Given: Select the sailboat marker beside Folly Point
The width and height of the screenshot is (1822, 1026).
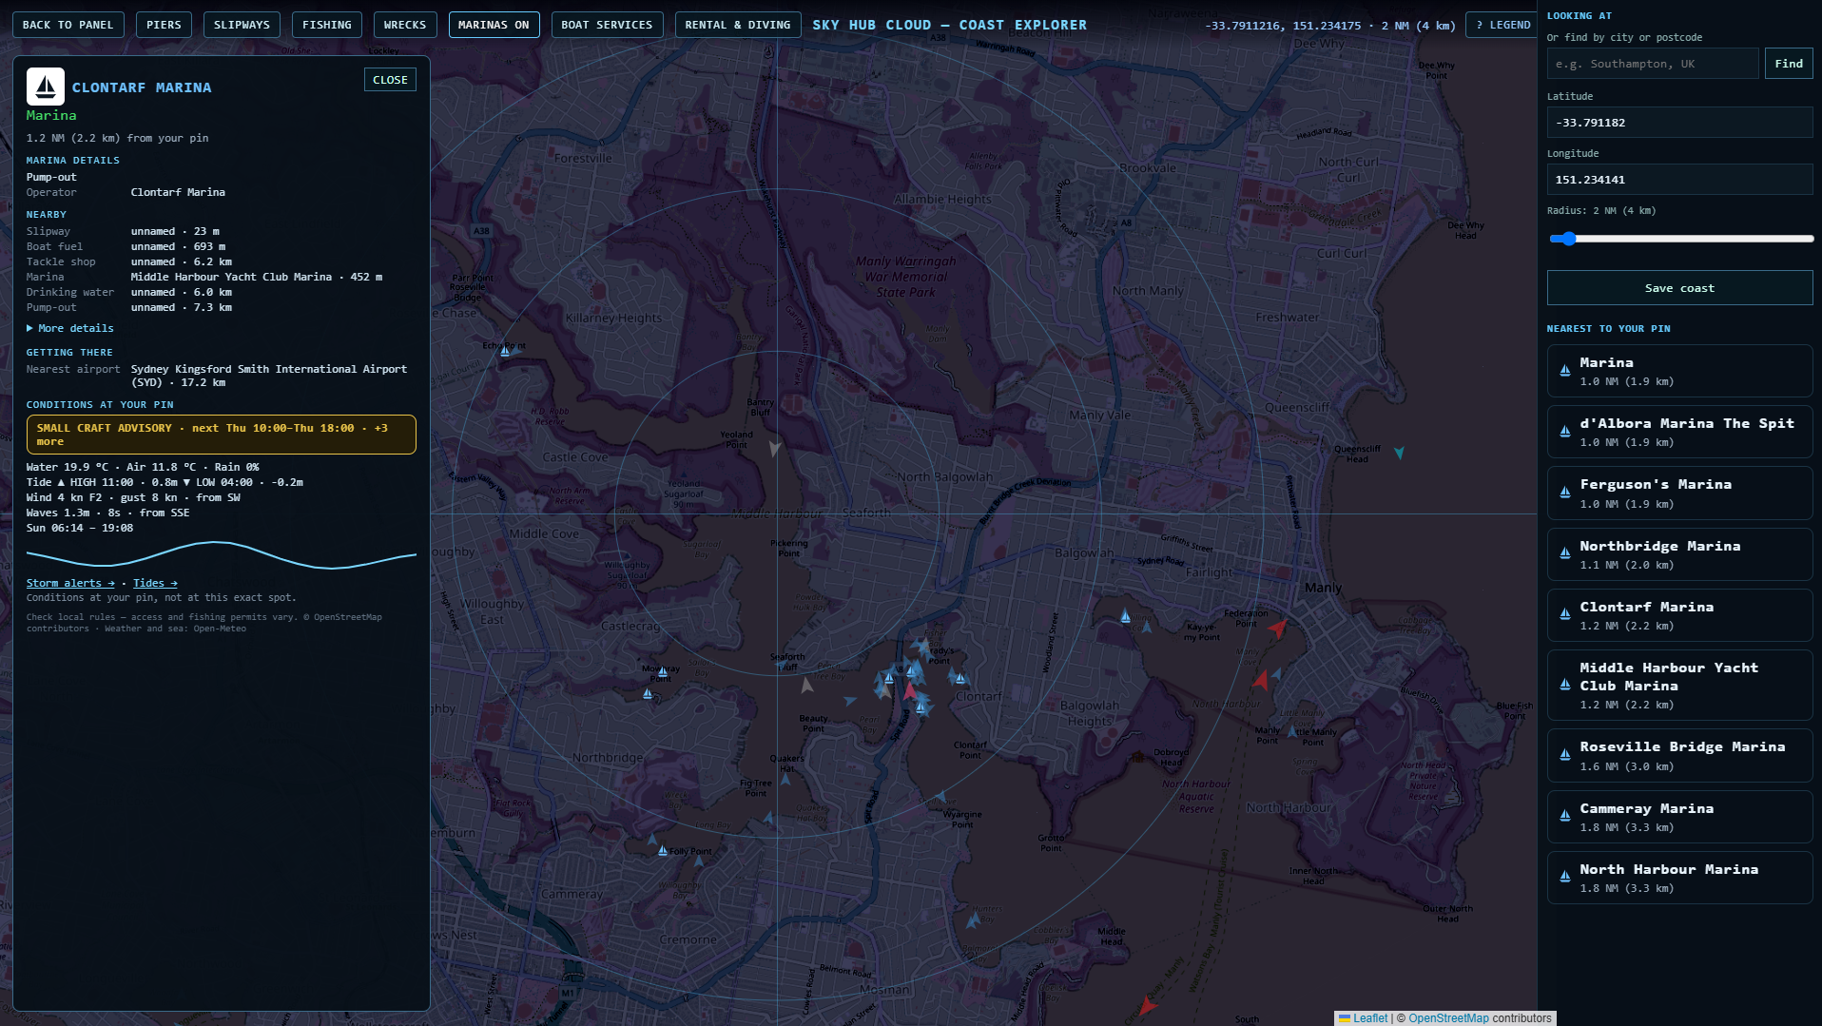Looking at the screenshot, I should pyautogui.click(x=663, y=850).
